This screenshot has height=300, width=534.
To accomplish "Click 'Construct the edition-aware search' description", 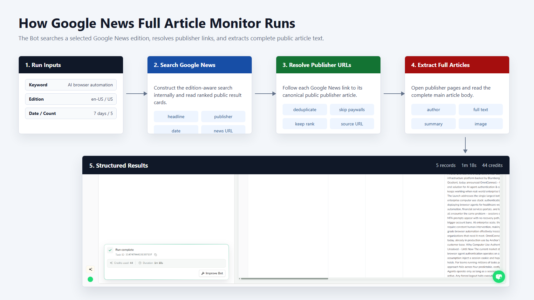I will (x=198, y=95).
